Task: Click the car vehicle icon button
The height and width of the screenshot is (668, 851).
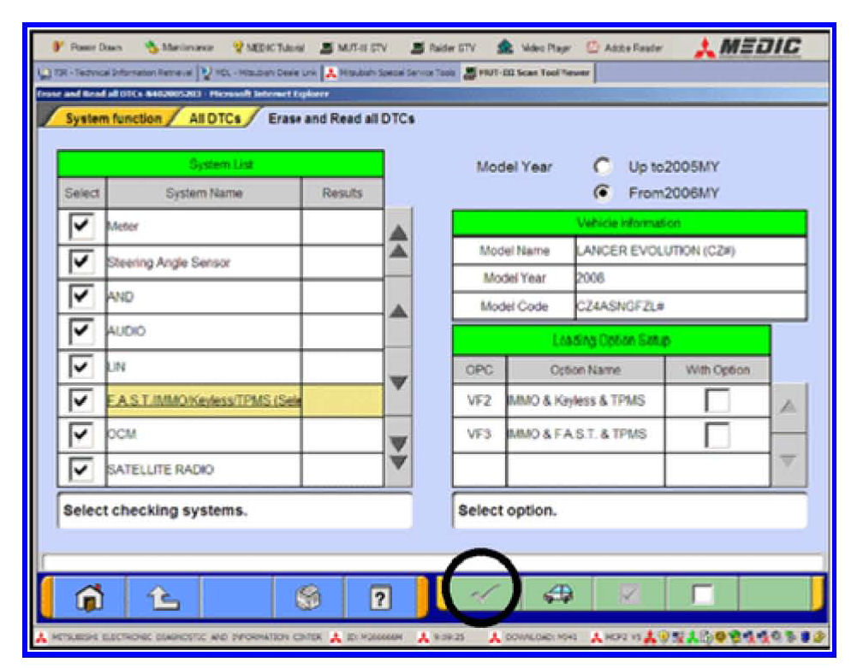Action: click(557, 594)
